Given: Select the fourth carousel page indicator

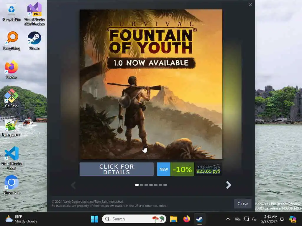Looking at the screenshot, I should tap(151, 185).
